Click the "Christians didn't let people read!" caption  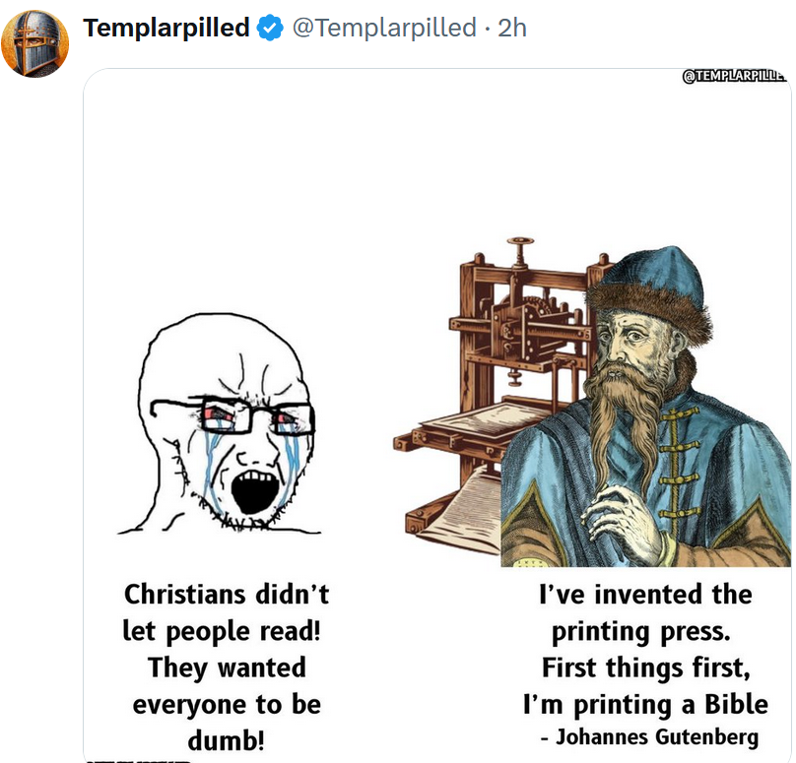[x=226, y=612]
